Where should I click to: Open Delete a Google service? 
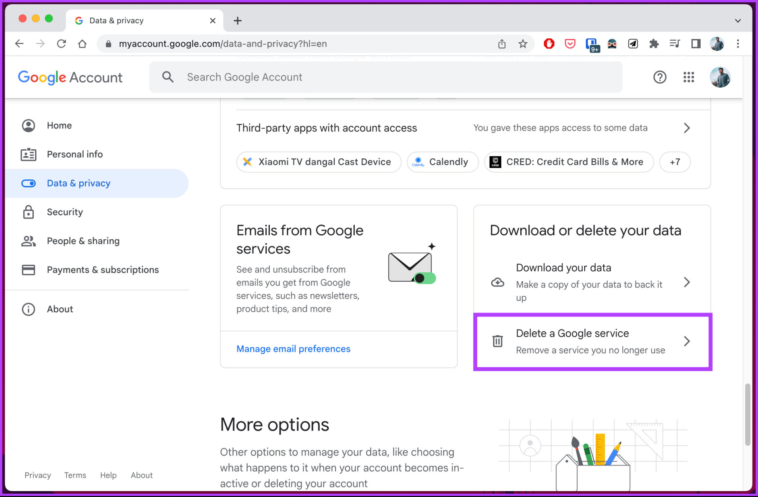pyautogui.click(x=592, y=341)
